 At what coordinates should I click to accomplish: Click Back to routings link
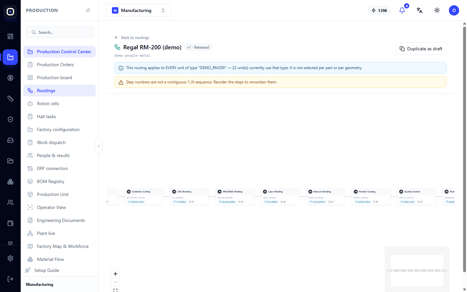[x=132, y=38]
